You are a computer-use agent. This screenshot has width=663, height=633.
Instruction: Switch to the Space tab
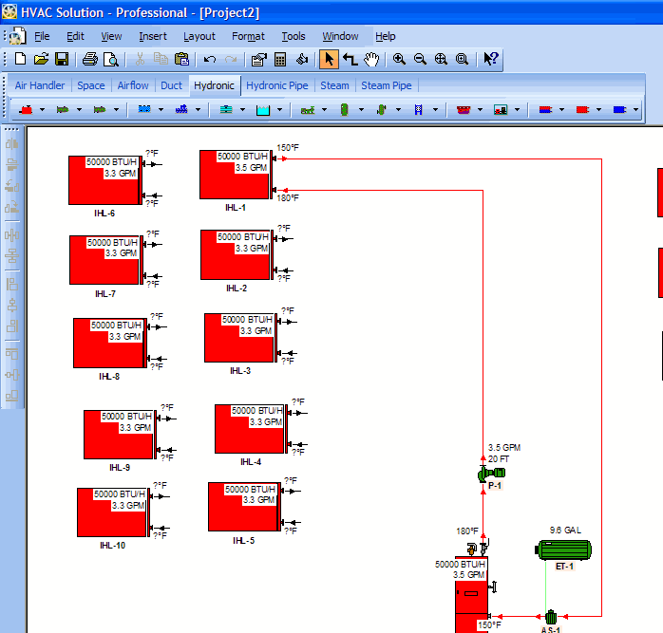click(91, 85)
